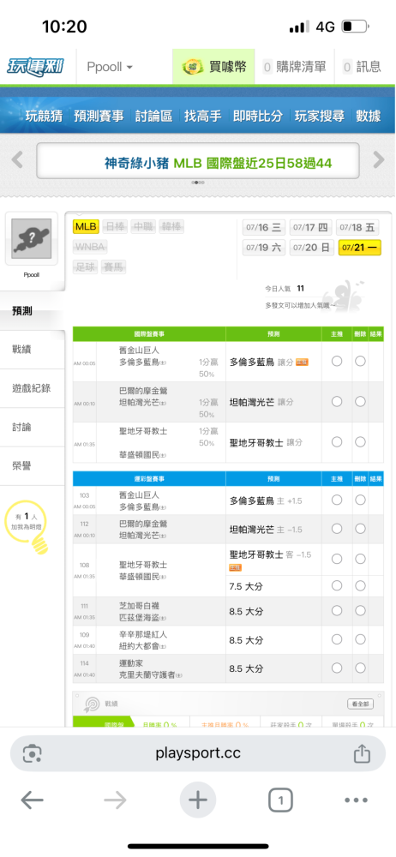396x857 pixels.
Task: Open the playsport logo home link
Action: click(35, 67)
